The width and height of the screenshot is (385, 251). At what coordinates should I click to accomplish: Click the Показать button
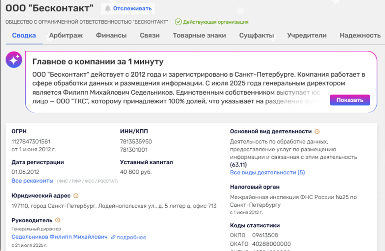point(350,100)
